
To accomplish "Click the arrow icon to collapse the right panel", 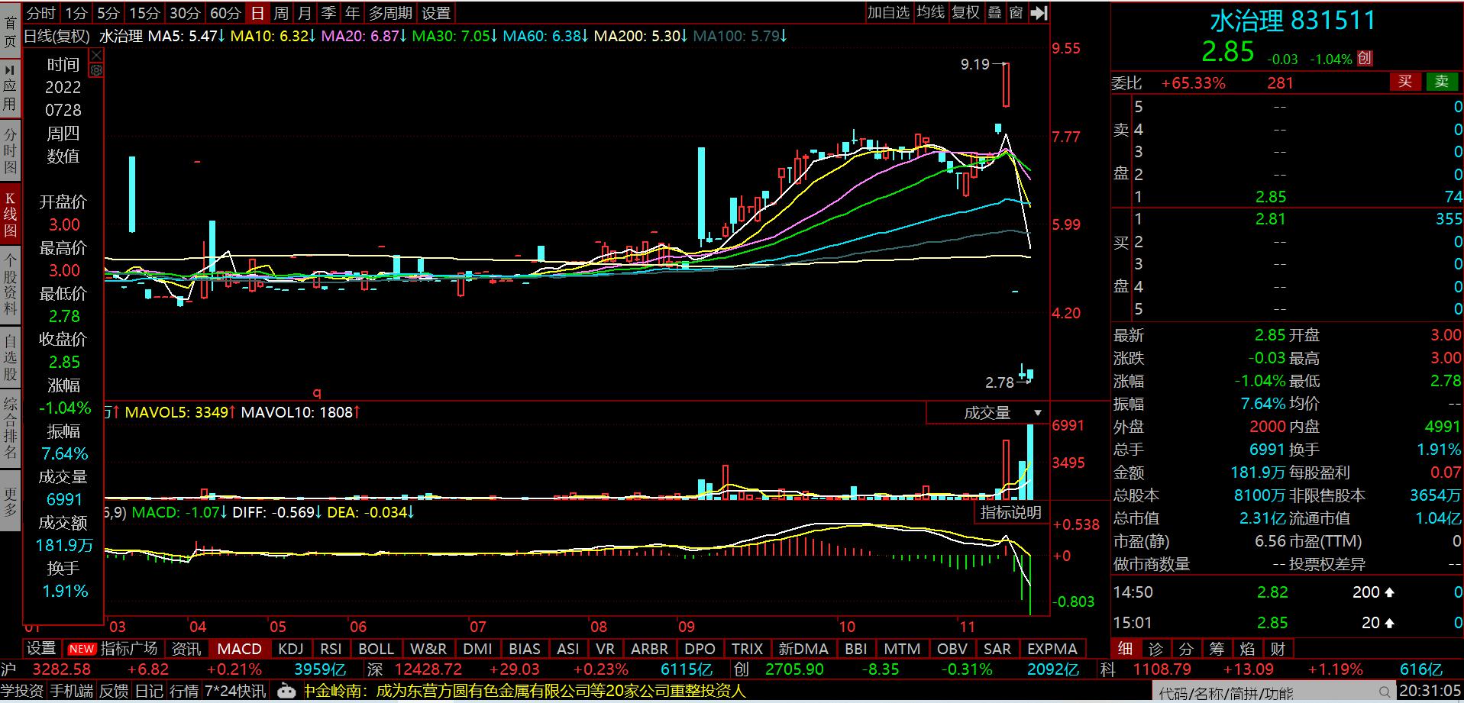I will coord(1039,13).
